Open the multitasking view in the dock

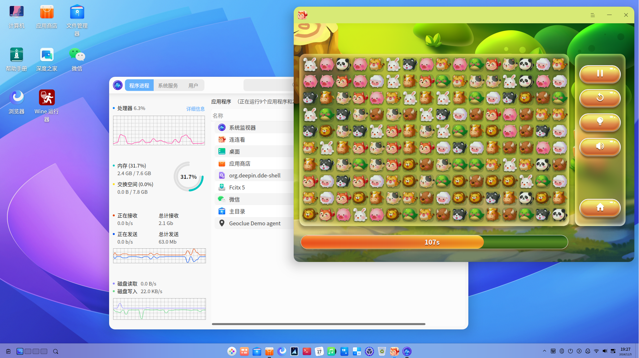click(x=244, y=351)
